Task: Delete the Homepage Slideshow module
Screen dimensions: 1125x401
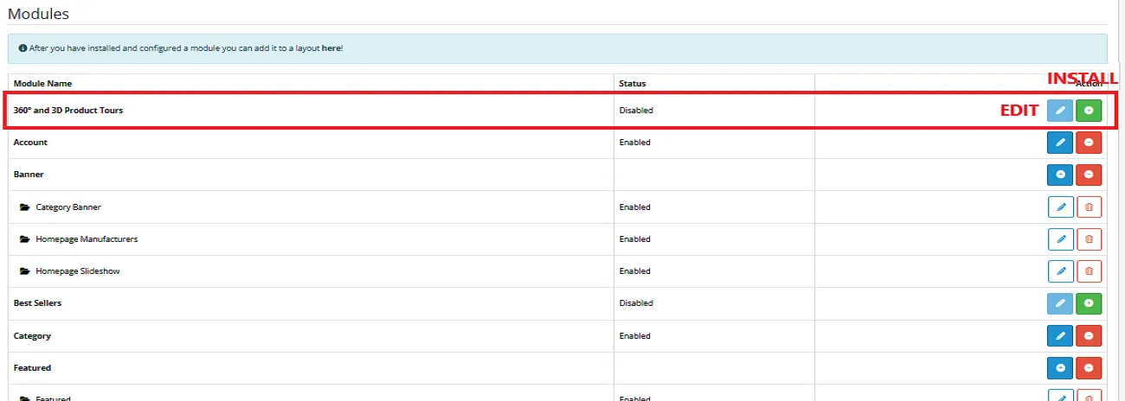Action: 1089,271
